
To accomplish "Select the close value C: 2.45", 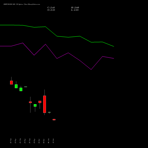I will (x=51, y=8).
